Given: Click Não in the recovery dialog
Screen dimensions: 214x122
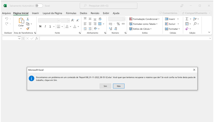Looking at the screenshot, I should pos(119,86).
